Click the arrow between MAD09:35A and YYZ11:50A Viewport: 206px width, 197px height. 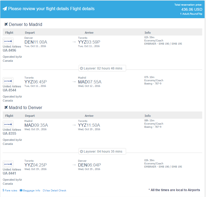tap(74, 125)
